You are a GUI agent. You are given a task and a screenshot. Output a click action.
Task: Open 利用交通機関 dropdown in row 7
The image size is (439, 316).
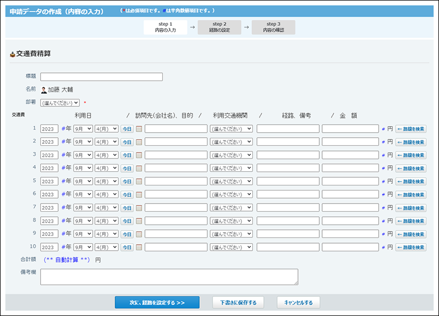click(231, 207)
